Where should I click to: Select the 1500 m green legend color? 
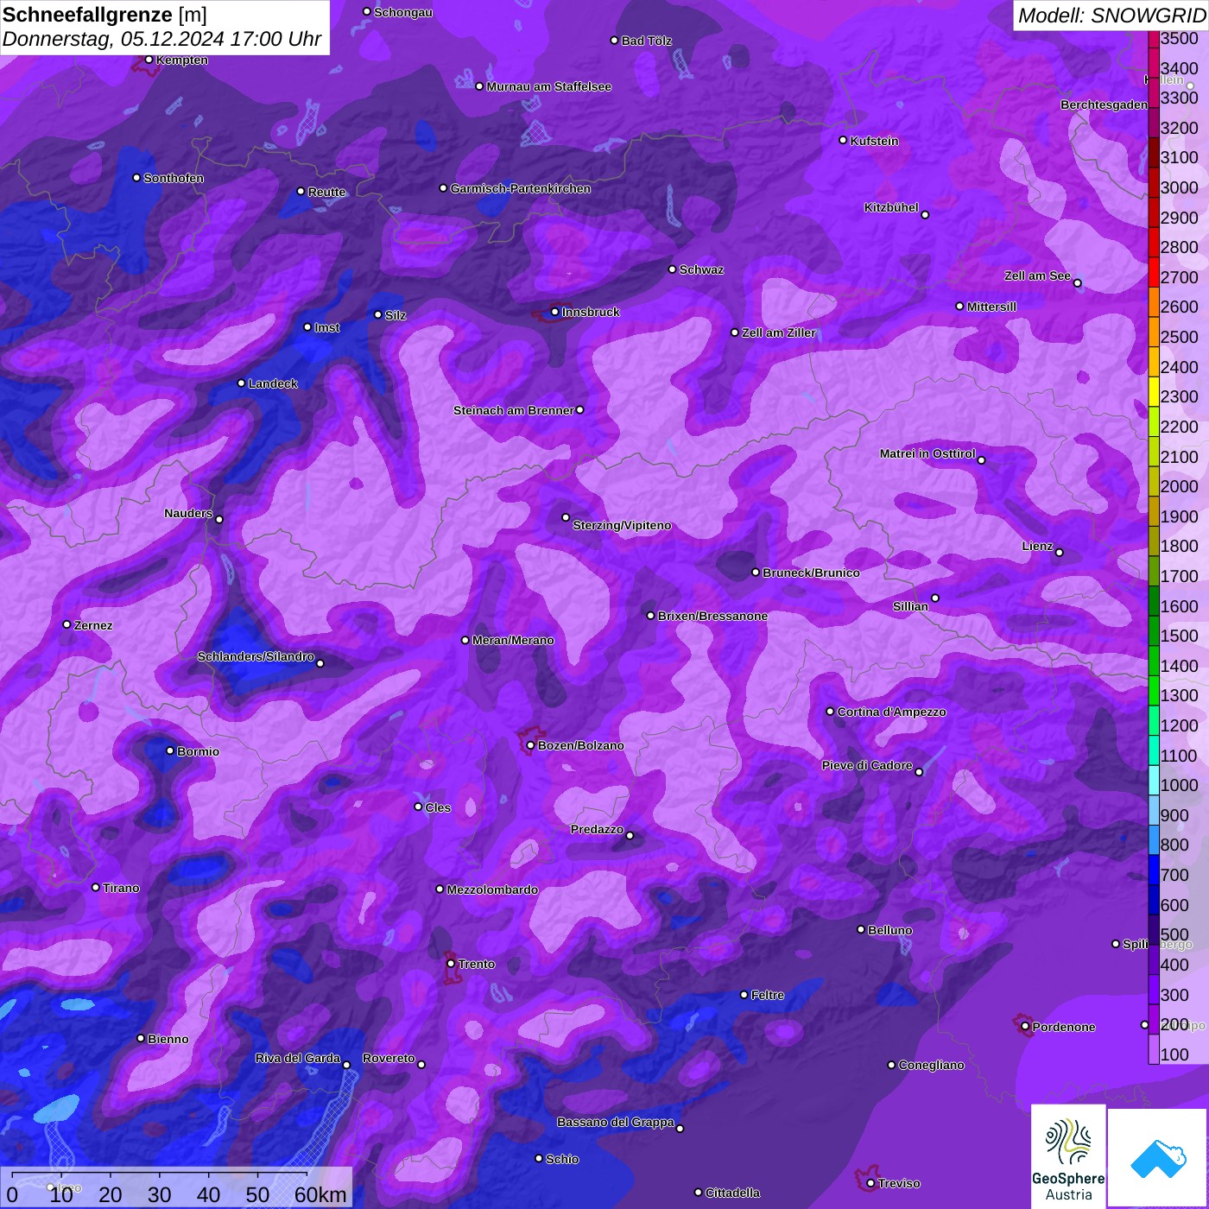click(1153, 631)
